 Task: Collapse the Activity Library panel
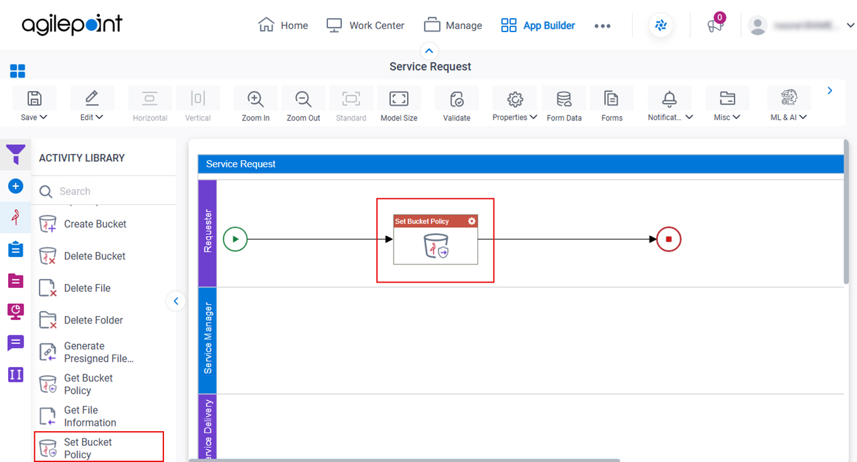(x=175, y=301)
